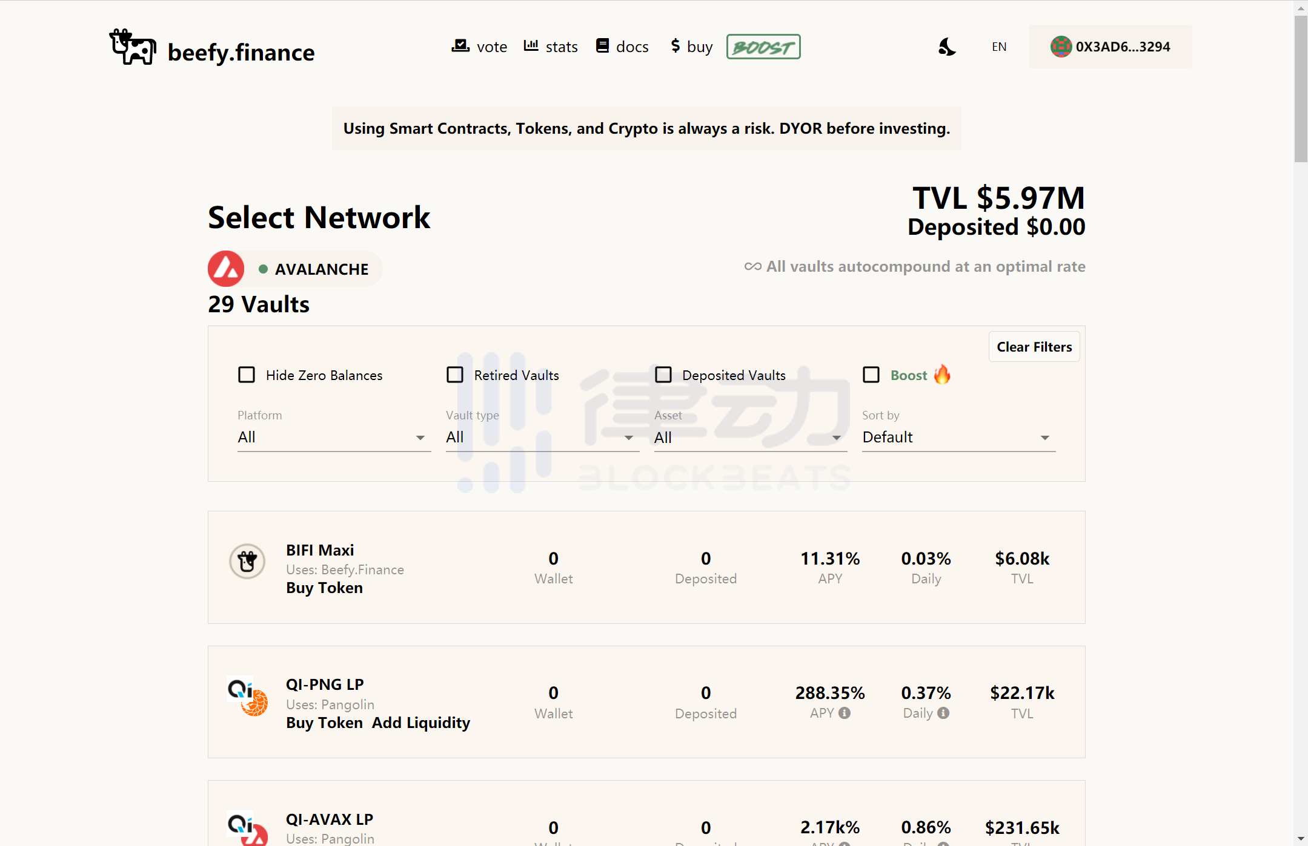Click the 288.35% APY value
1308x846 pixels.
tap(830, 693)
